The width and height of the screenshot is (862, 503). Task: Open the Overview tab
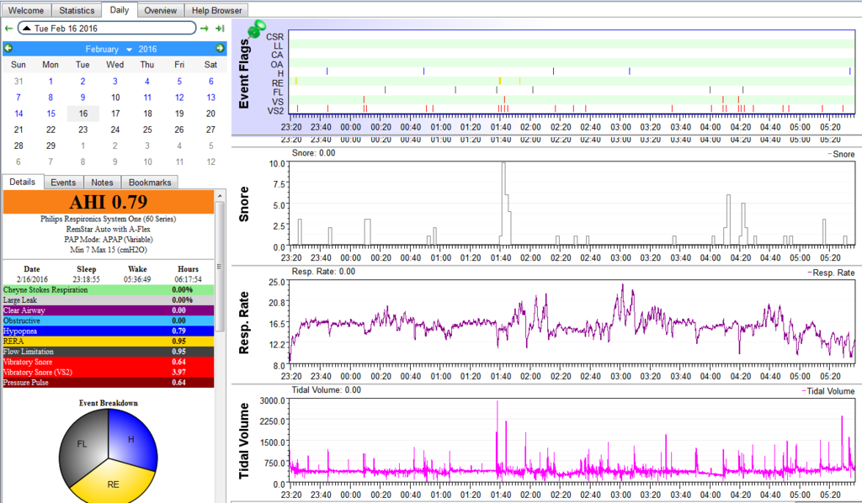pos(160,11)
